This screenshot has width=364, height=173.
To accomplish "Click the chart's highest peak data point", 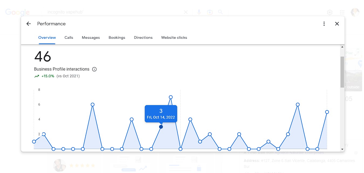I will coord(171,97).
